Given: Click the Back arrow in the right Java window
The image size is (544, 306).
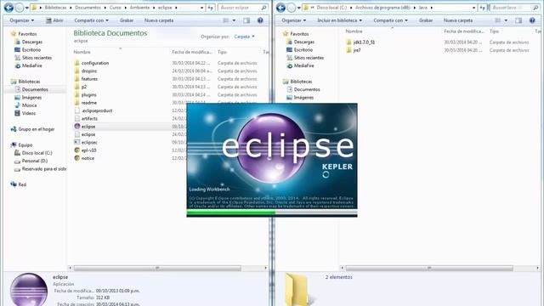Looking at the screenshot, I should tap(280, 8).
